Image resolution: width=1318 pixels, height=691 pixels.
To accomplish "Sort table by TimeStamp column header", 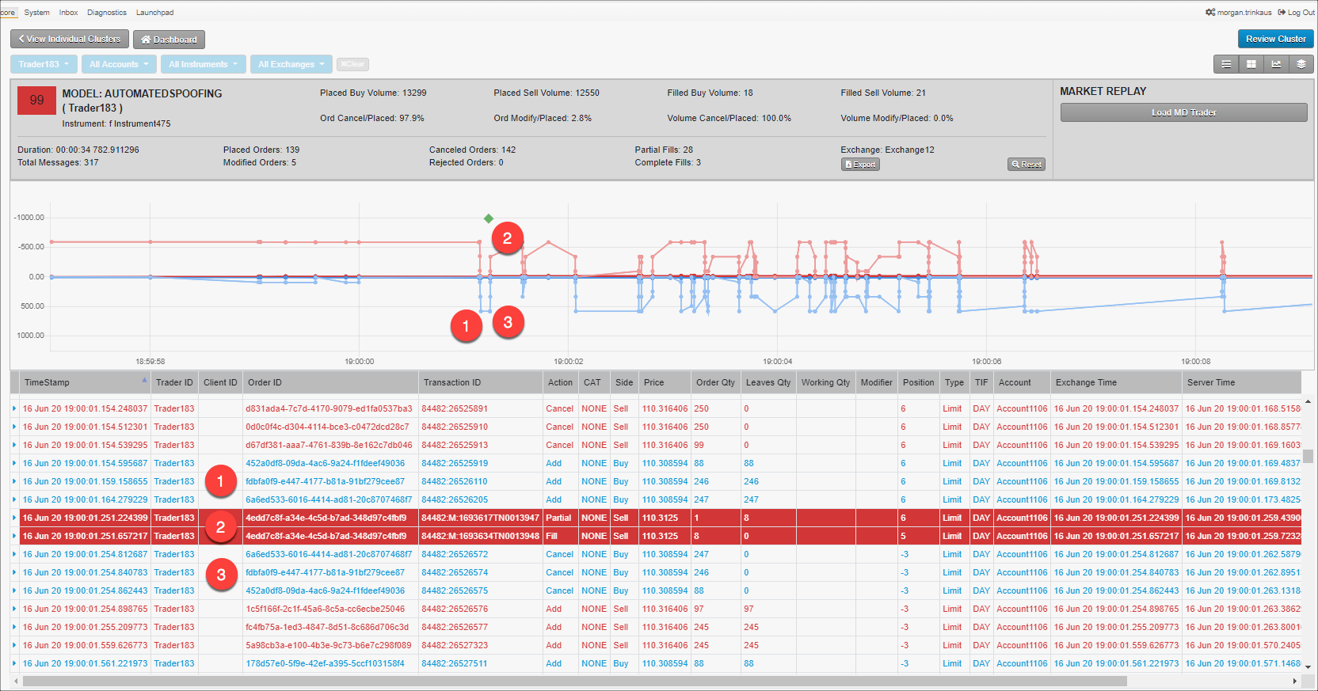I will tap(47, 382).
